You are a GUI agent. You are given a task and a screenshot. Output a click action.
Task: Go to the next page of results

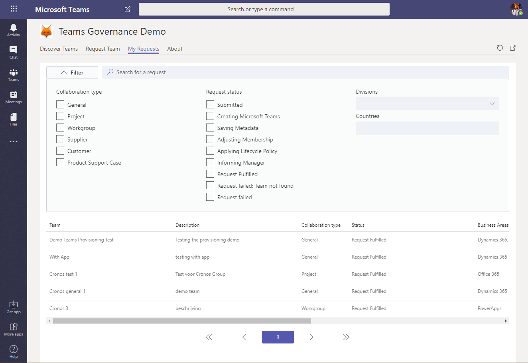click(x=311, y=337)
